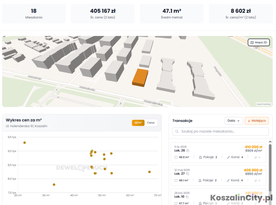The image size is (276, 205).
Task: Expand price history for Lok. 26
Action: [x=257, y=157]
